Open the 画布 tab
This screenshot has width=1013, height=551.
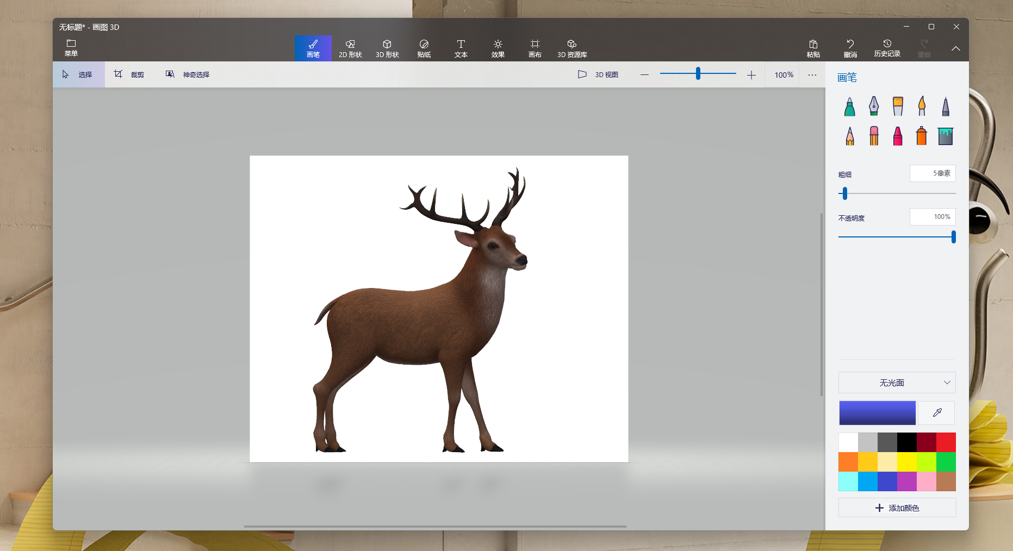point(535,48)
